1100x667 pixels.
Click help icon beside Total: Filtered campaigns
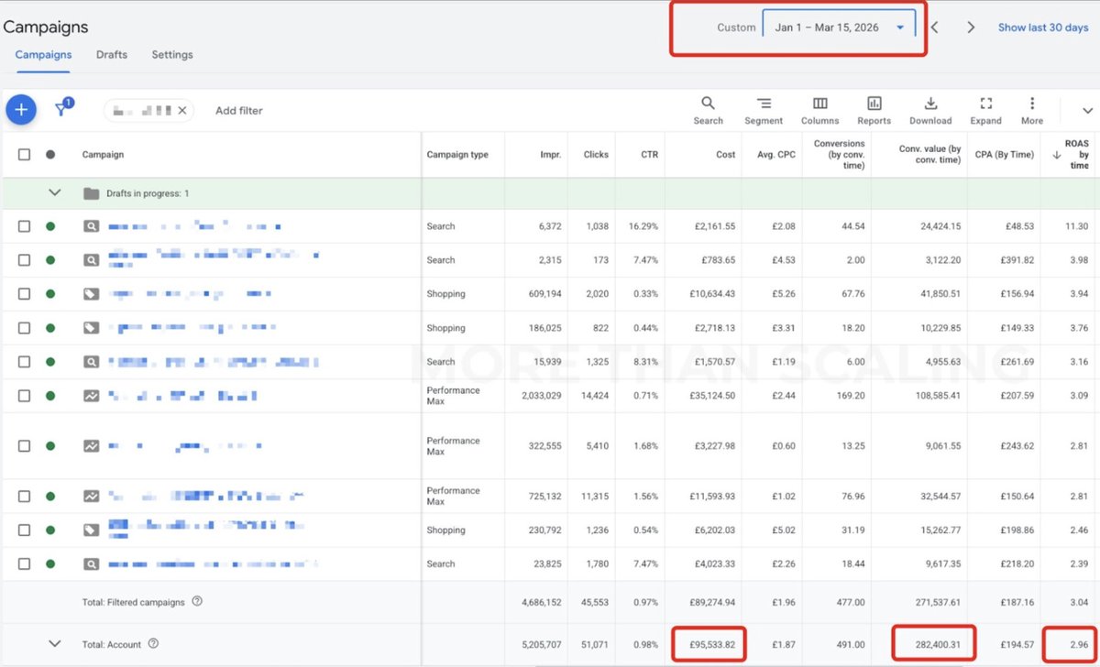(197, 602)
